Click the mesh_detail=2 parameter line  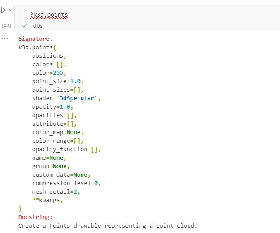tap(56, 192)
